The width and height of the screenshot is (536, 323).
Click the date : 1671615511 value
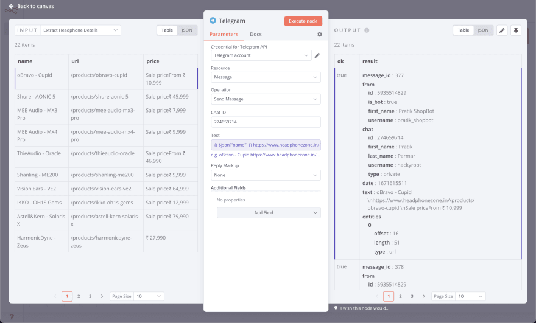384,183
